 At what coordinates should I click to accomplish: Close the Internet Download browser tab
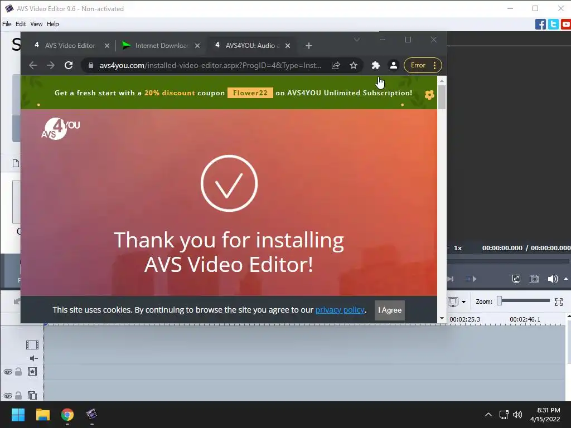click(x=197, y=46)
